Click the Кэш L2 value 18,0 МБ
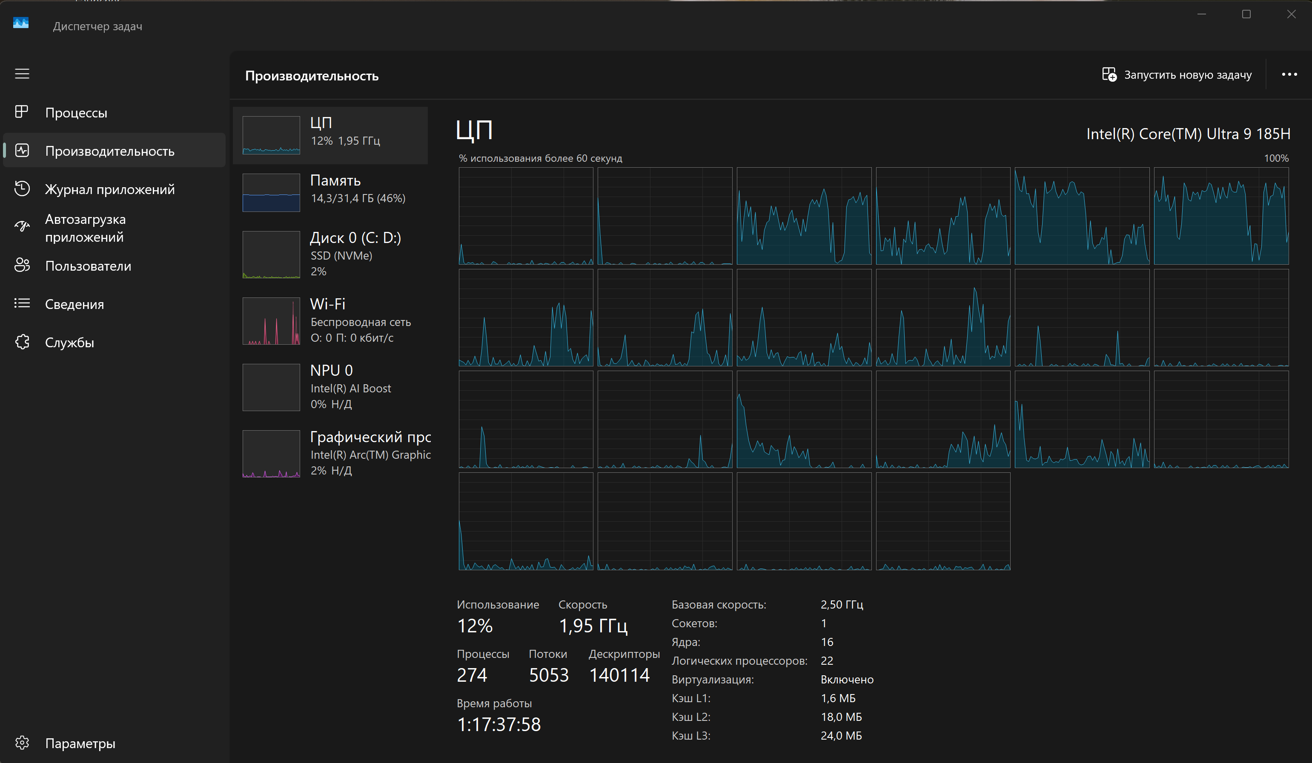The height and width of the screenshot is (763, 1312). click(x=841, y=717)
